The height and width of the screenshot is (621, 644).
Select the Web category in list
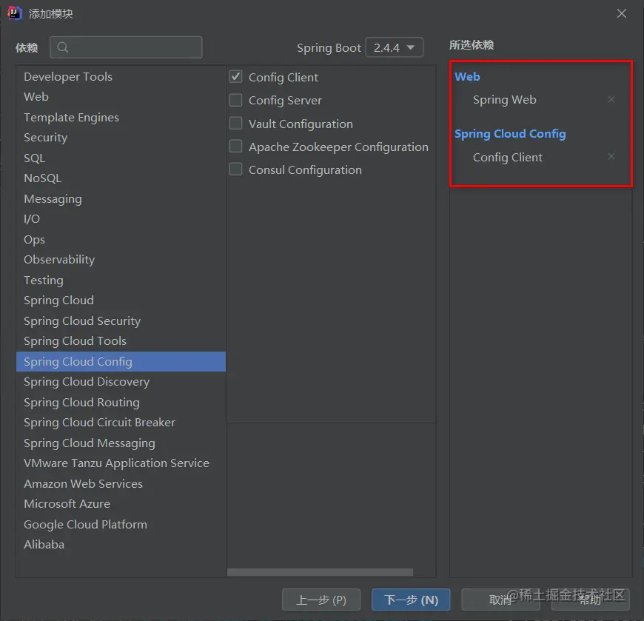(x=121, y=97)
